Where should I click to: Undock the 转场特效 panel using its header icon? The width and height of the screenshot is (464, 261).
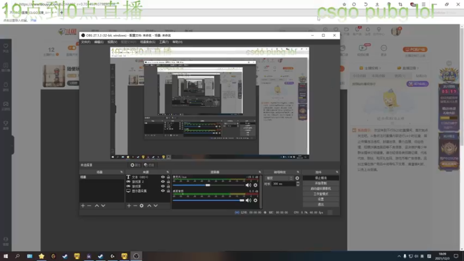click(x=298, y=172)
